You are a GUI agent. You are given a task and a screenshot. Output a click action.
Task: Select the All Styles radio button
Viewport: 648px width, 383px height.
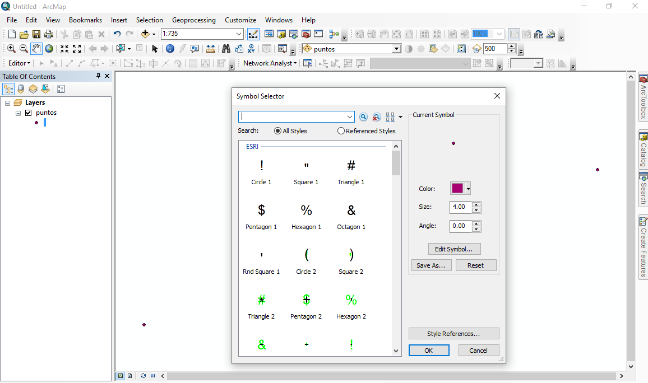pyautogui.click(x=277, y=131)
